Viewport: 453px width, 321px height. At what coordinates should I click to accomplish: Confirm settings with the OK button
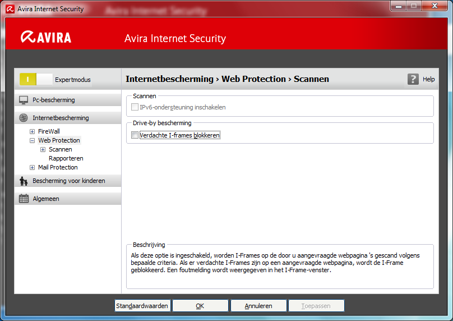click(200, 306)
